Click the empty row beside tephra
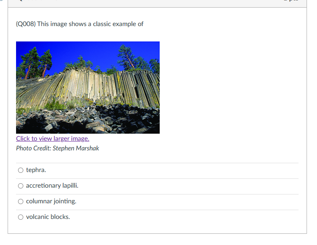This screenshot has width=317, height=245. click(x=172, y=171)
